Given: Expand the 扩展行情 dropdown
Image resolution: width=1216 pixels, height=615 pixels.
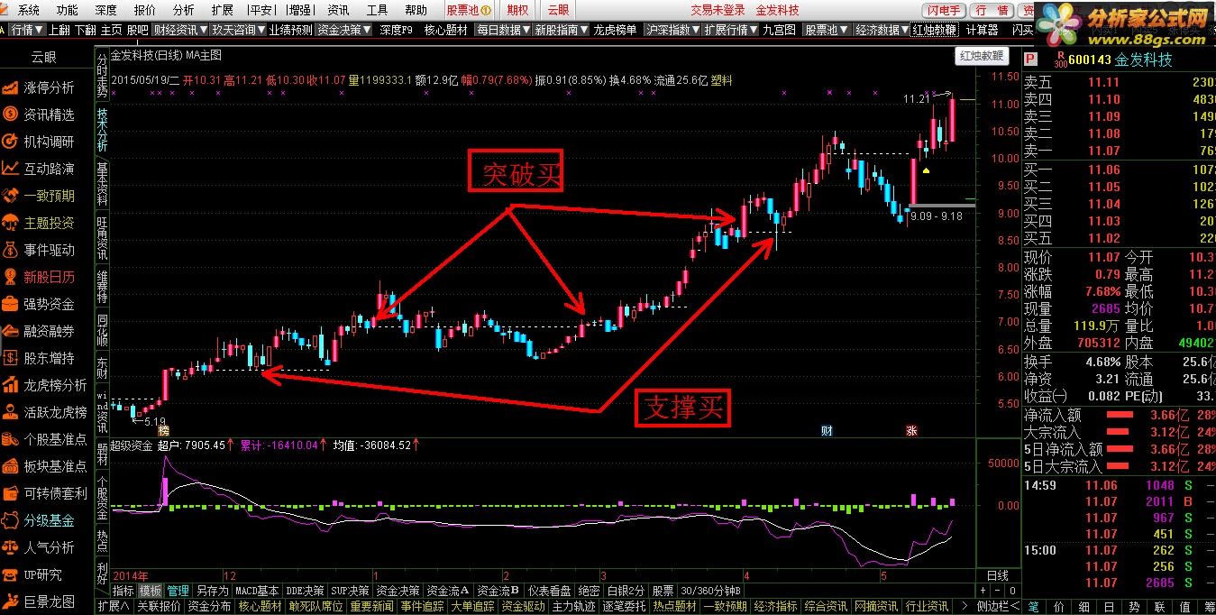Looking at the screenshot, I should coord(730,30).
